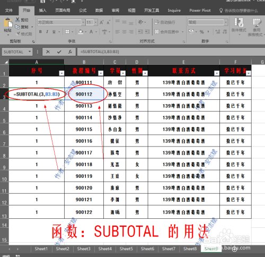Screen dimensions: 265x257
Task: Toggle bold formatting
Action: [x=40, y=32]
